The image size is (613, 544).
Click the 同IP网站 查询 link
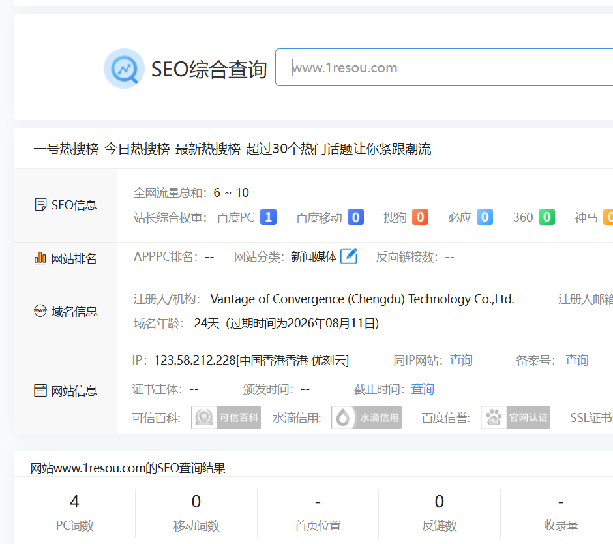click(x=461, y=360)
